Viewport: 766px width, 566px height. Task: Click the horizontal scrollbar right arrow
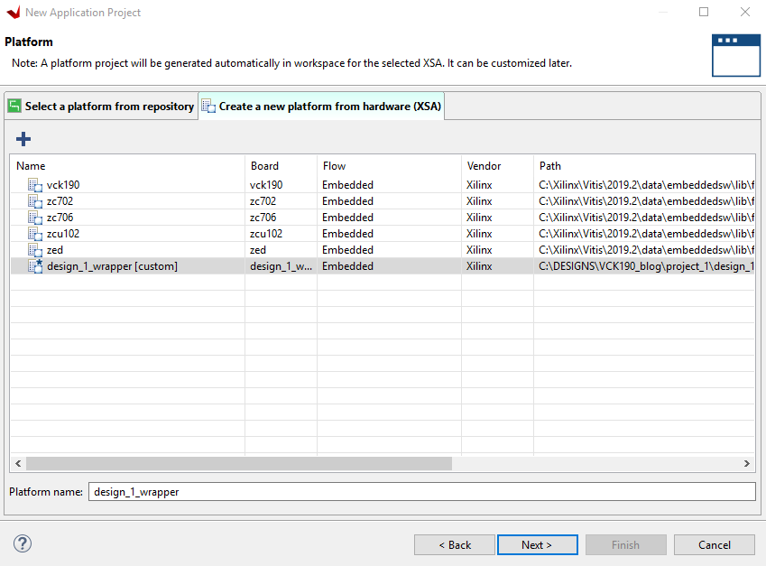[x=747, y=463]
